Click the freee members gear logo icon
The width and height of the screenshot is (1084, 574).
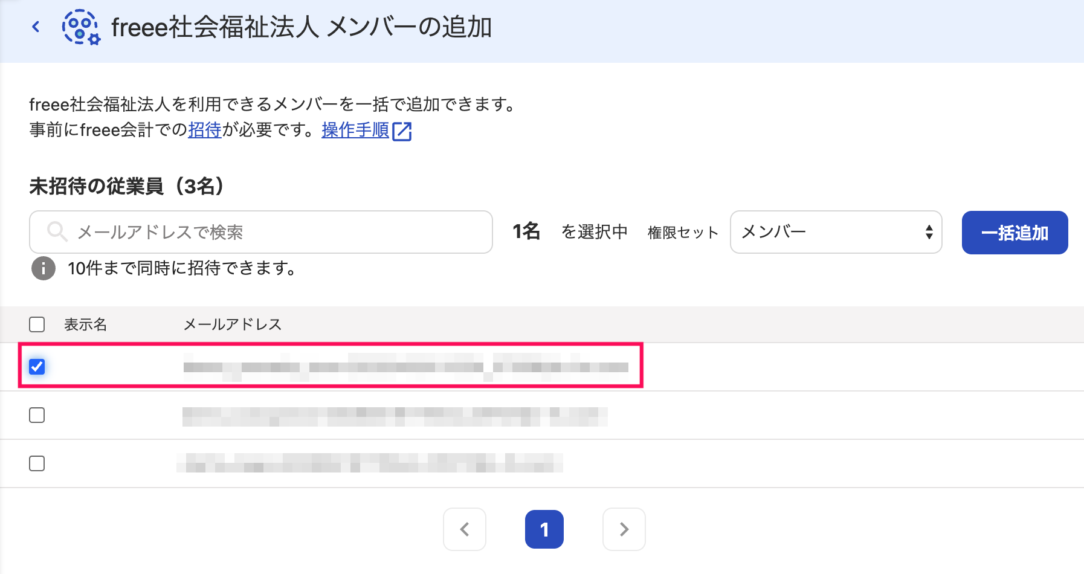81,27
